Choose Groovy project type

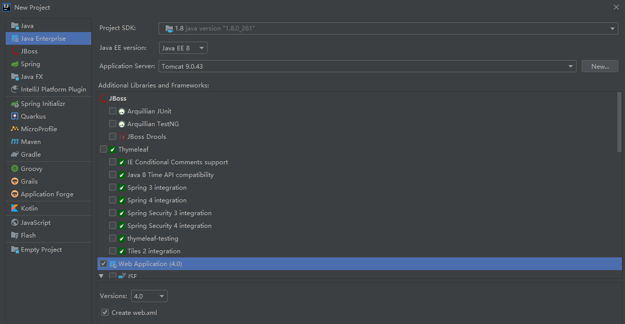48,168
